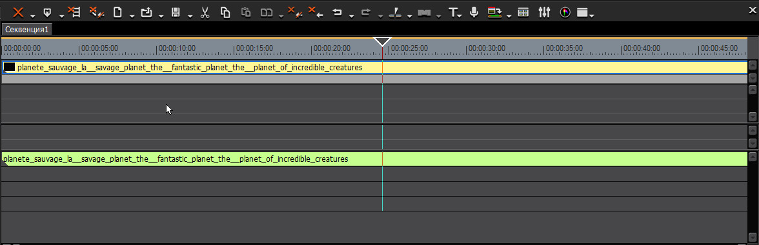
Task: Click the orange X edit-mode icon
Action: 18,12
